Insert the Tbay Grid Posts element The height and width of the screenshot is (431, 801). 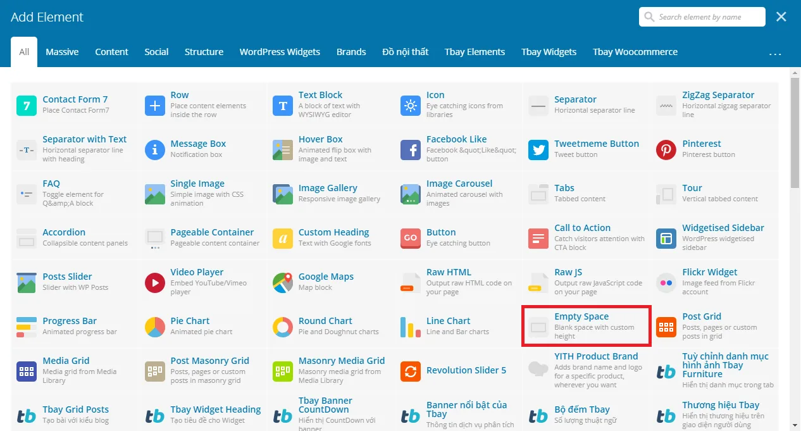pos(75,415)
